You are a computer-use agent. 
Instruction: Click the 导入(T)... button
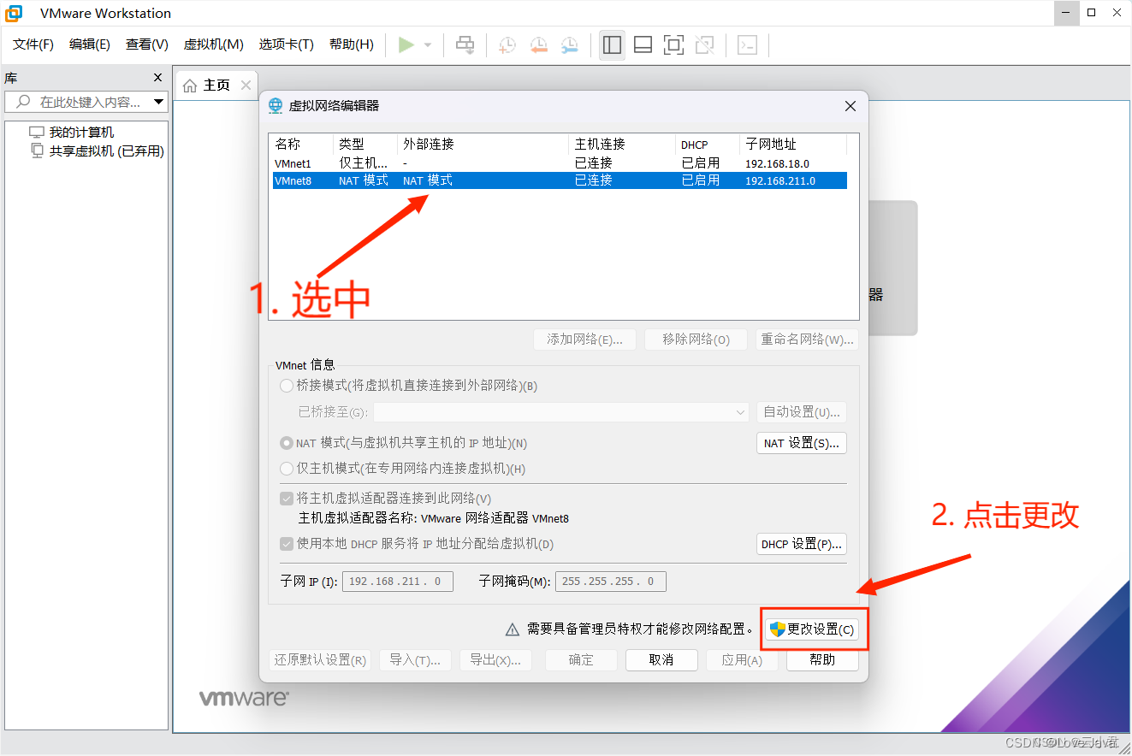click(415, 660)
